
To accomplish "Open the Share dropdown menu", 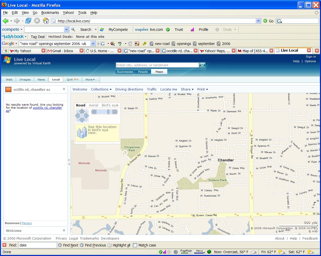I will [187, 89].
